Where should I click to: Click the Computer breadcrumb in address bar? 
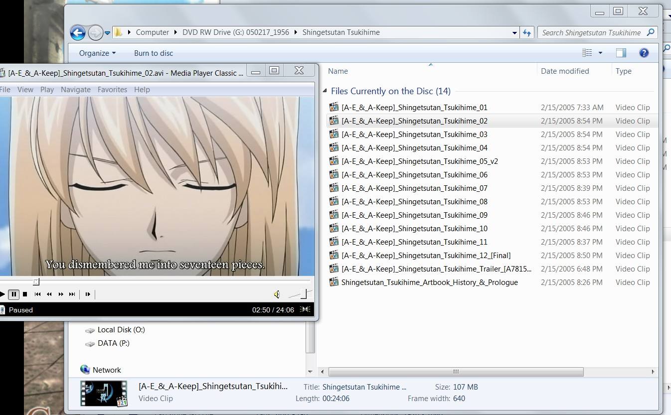pos(152,32)
